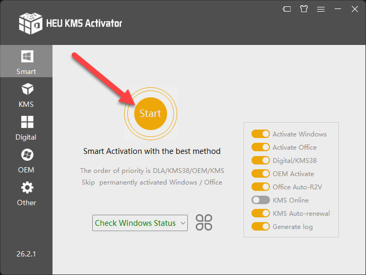The image size is (366, 275).
Task: Expand the Check Windows Status dropdown
Action: click(x=140, y=223)
